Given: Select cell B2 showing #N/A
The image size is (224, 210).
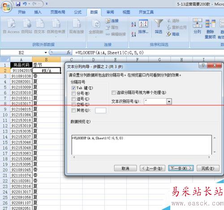Looking at the screenshot, I should point(47,70).
